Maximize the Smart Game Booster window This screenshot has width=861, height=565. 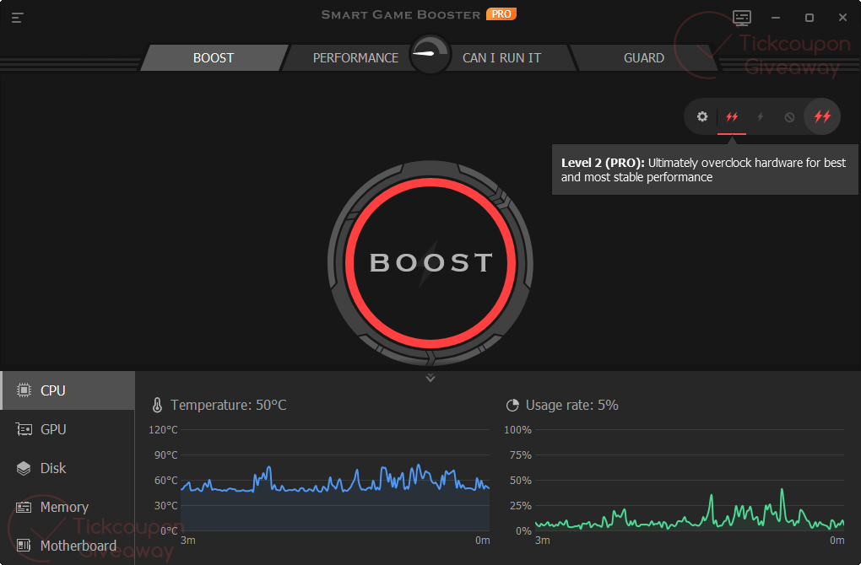pyautogui.click(x=809, y=18)
